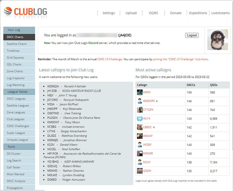Open Uniques League in the sidebar
The width and height of the screenshot is (233, 191).
19,140
